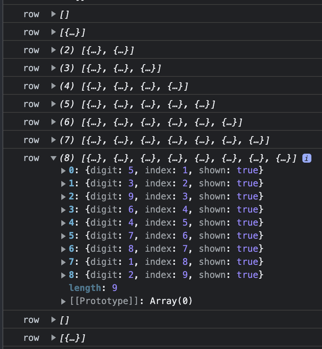The height and width of the screenshot is (349, 322).
Task: Click 'digit: 6' in array item 3
Action: coord(112,210)
